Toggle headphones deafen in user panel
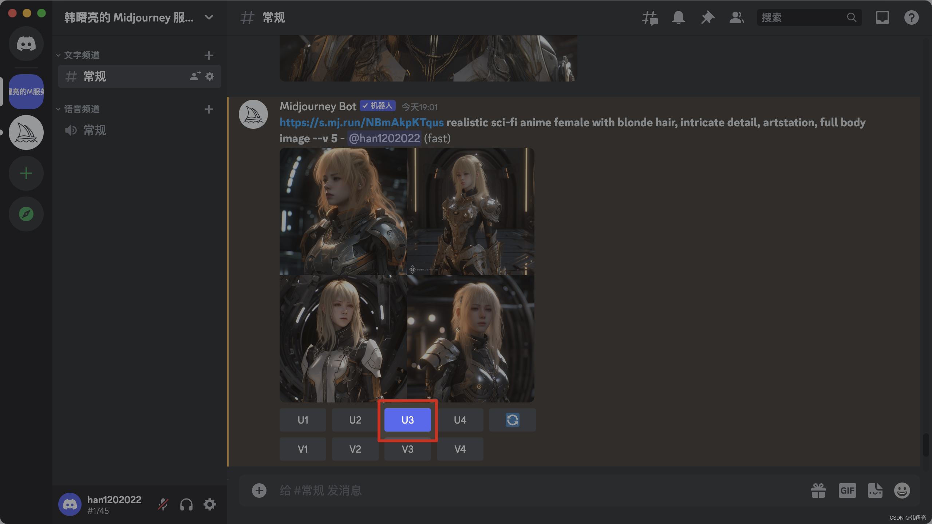 point(186,505)
